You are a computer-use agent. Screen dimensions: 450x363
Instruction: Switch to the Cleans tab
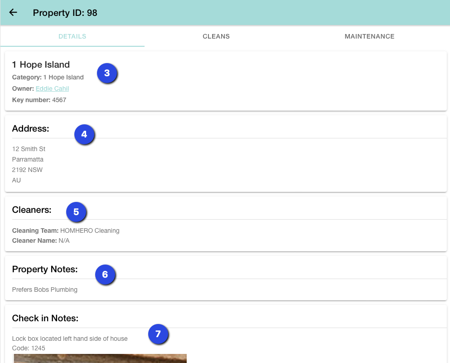coord(216,36)
